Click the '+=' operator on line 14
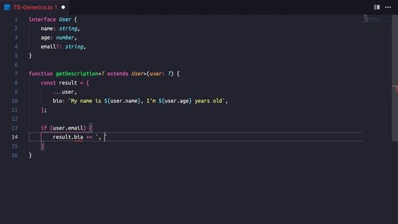398x224 pixels. click(x=89, y=137)
